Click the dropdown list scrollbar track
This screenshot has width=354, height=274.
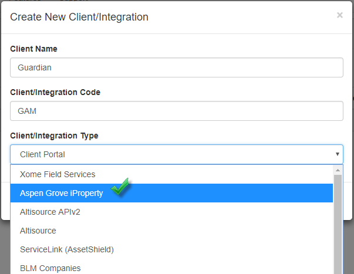pos(338,225)
